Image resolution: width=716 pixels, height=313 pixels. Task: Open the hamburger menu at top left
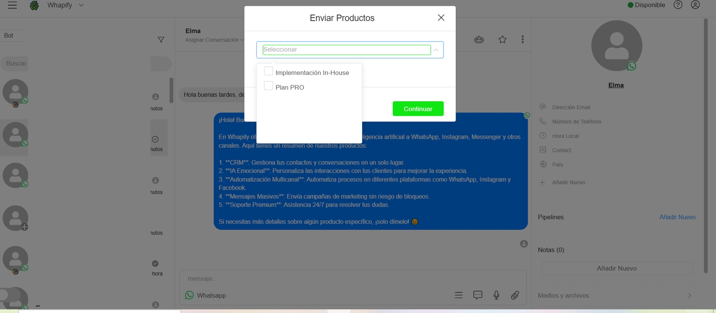[x=13, y=5]
